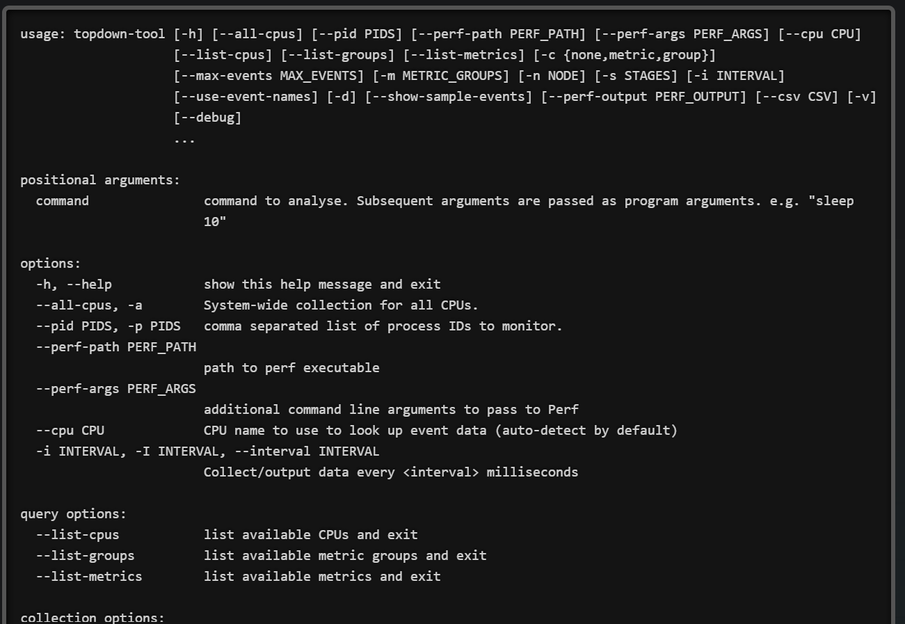Click the "query options:" section heading
The width and height of the screenshot is (905, 624).
74,514
